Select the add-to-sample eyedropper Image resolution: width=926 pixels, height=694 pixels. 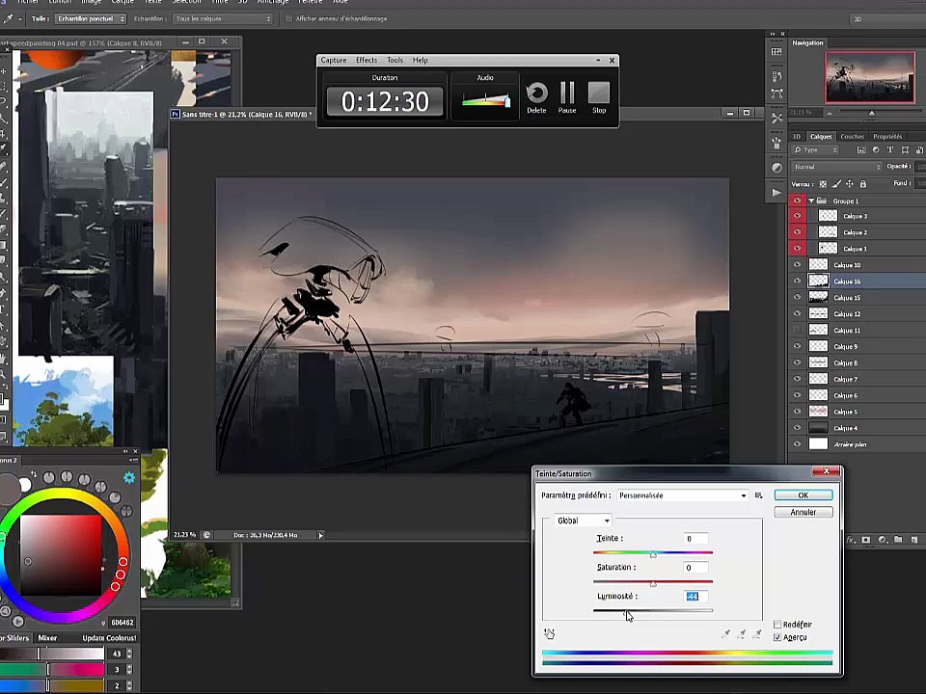click(x=741, y=634)
